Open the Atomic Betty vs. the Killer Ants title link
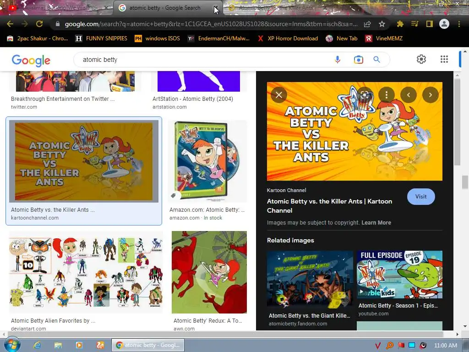Viewport: 469px width, 352px height. pos(329,206)
